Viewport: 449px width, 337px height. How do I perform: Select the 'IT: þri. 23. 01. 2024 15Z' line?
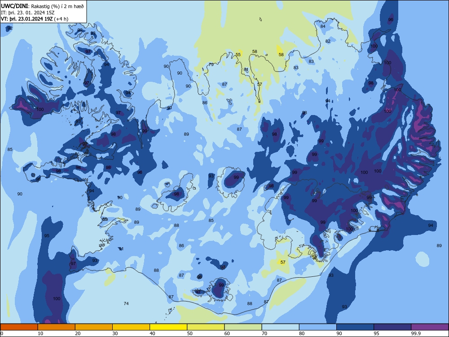pos(28,13)
